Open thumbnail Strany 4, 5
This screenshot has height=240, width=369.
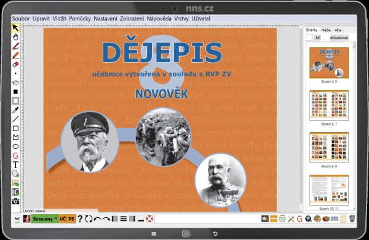tap(329, 63)
